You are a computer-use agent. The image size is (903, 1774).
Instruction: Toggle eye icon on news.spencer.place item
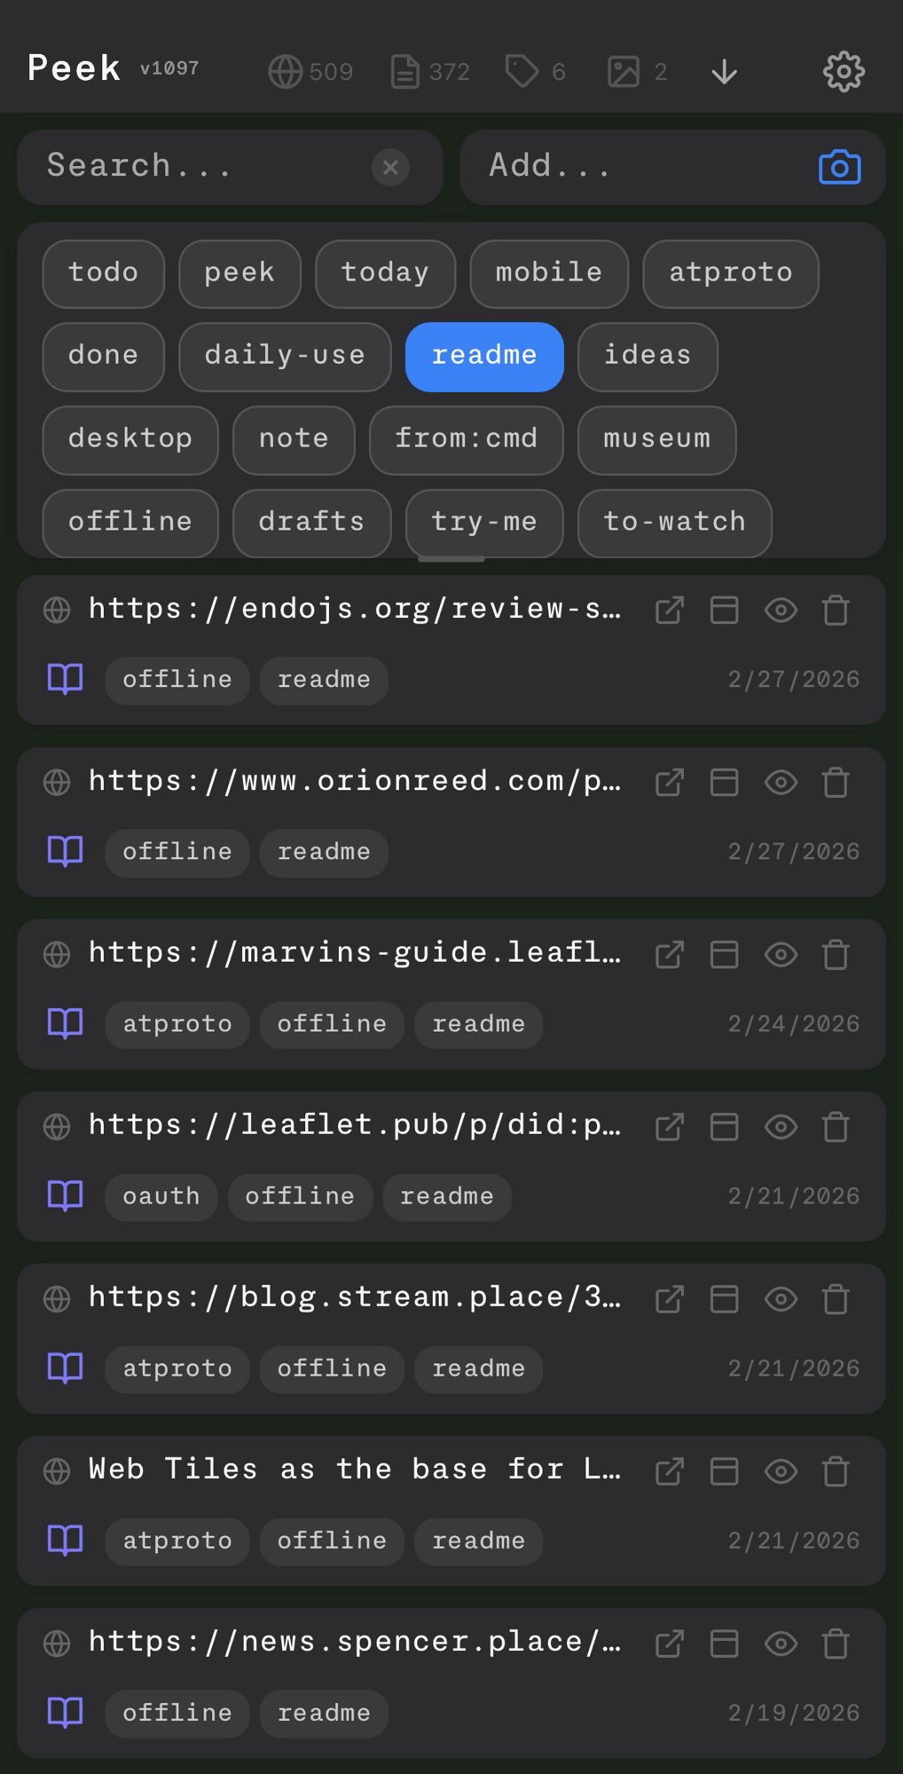pyautogui.click(x=781, y=1644)
